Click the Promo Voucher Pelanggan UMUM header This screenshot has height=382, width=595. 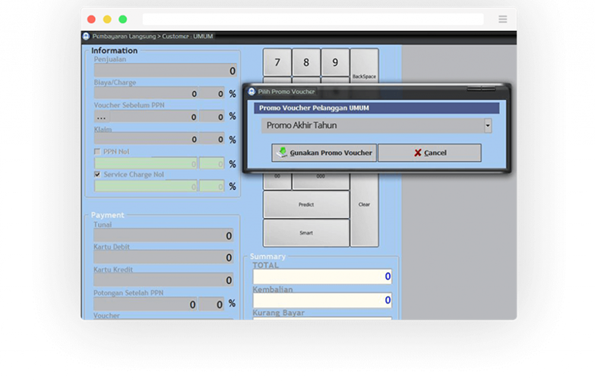pos(376,108)
